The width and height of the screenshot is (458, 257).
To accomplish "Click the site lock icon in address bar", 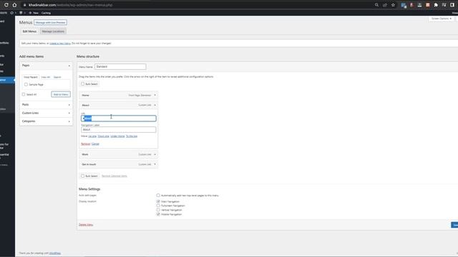I will [25, 5].
